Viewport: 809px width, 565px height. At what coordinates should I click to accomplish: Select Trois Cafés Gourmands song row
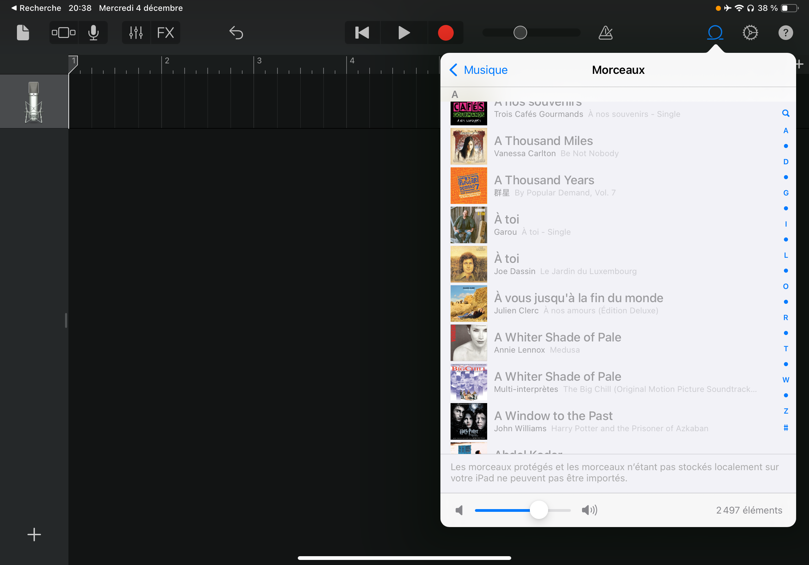point(613,114)
